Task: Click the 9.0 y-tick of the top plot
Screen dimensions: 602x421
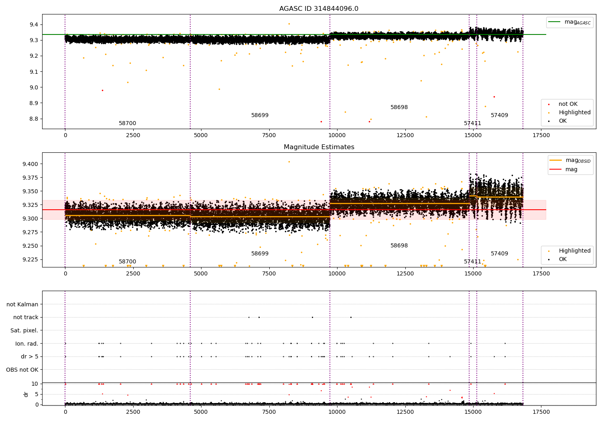Action: (34, 87)
